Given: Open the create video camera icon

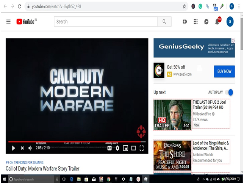Looking at the screenshot, I should (185, 22).
